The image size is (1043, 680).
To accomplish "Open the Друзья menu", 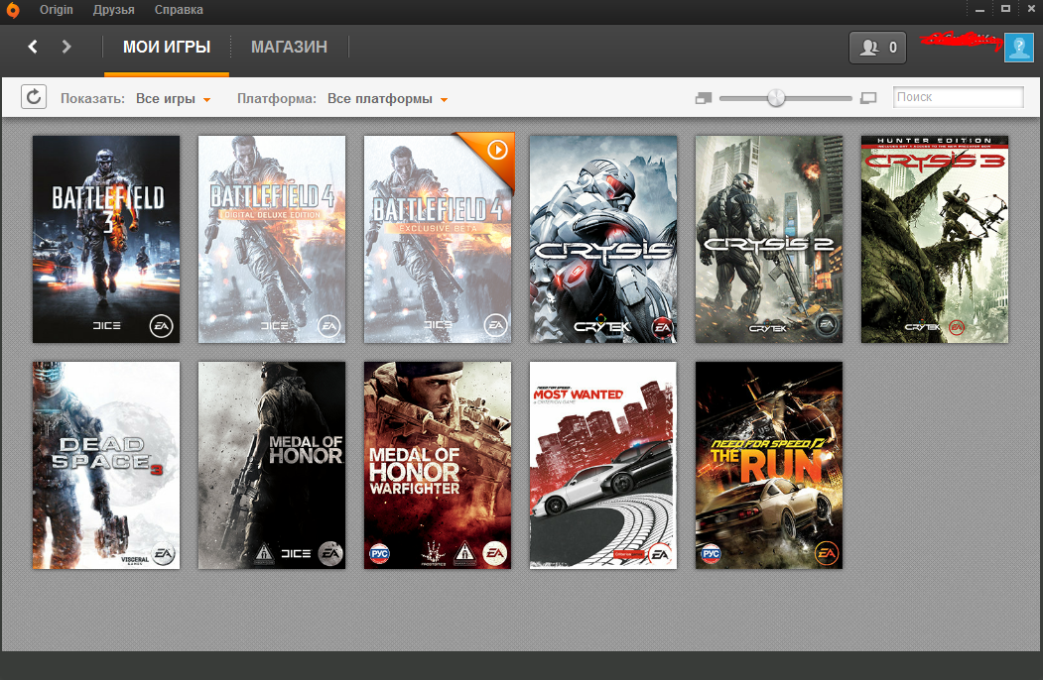I will [x=114, y=10].
